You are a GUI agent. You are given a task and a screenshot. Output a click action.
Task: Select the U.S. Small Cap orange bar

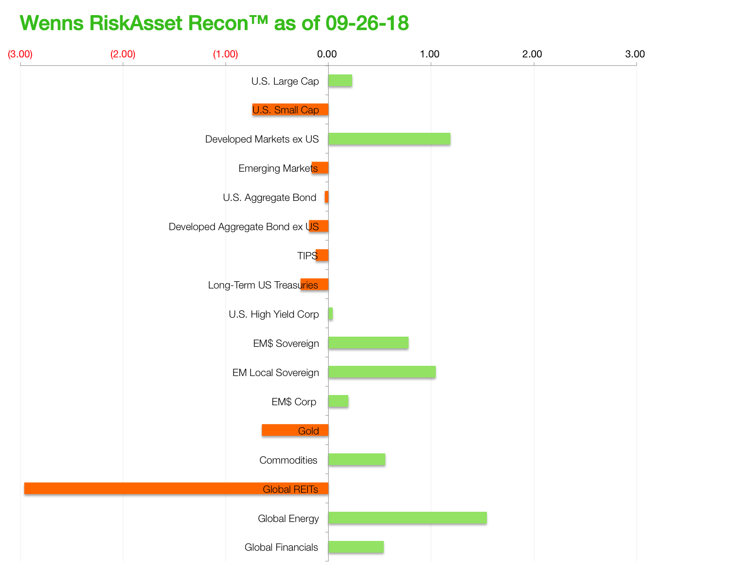[290, 109]
